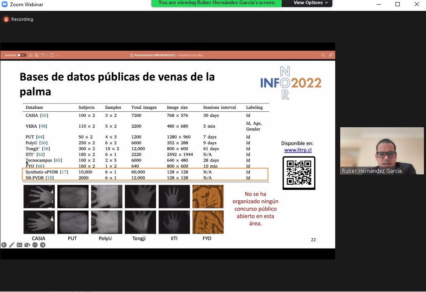Click the Redo icon in the title bar
The width and height of the screenshot is (426, 292).
click(51, 55)
